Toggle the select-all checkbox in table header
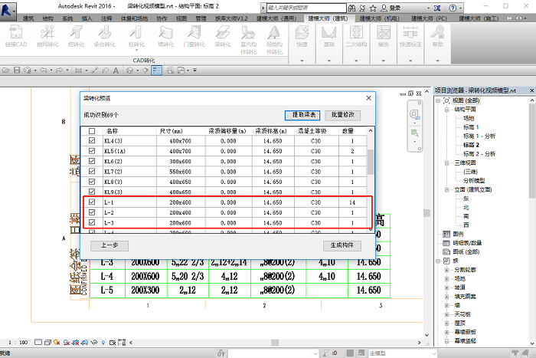 [92, 131]
